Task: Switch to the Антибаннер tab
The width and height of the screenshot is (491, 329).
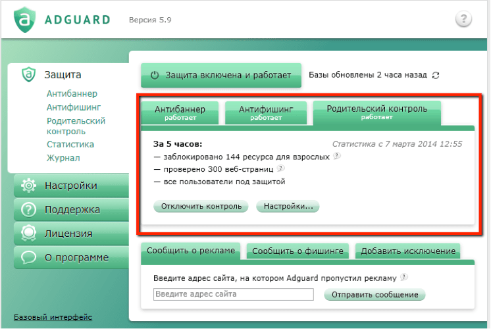Action: click(180, 113)
